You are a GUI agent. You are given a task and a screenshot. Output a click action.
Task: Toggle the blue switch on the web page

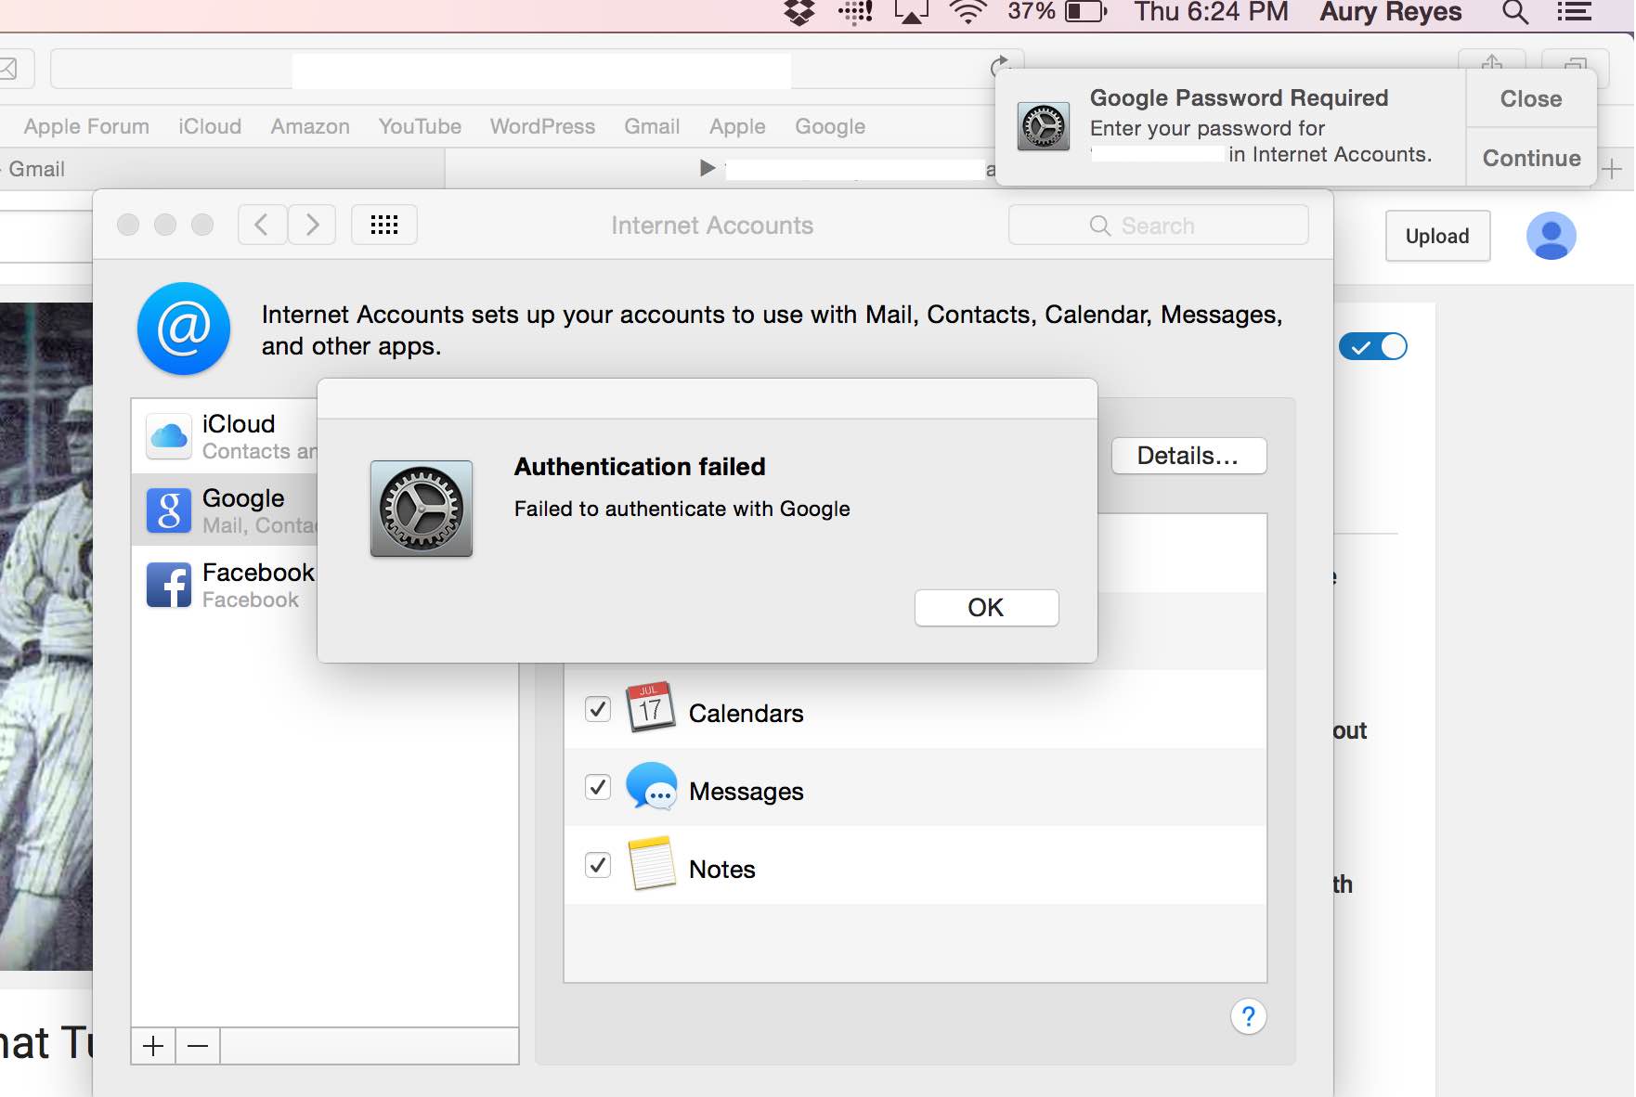click(x=1373, y=347)
